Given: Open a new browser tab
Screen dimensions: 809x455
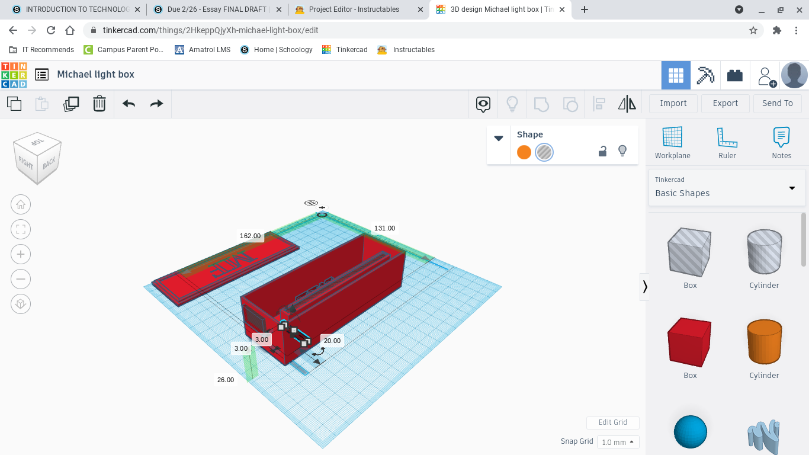Looking at the screenshot, I should pos(585,9).
